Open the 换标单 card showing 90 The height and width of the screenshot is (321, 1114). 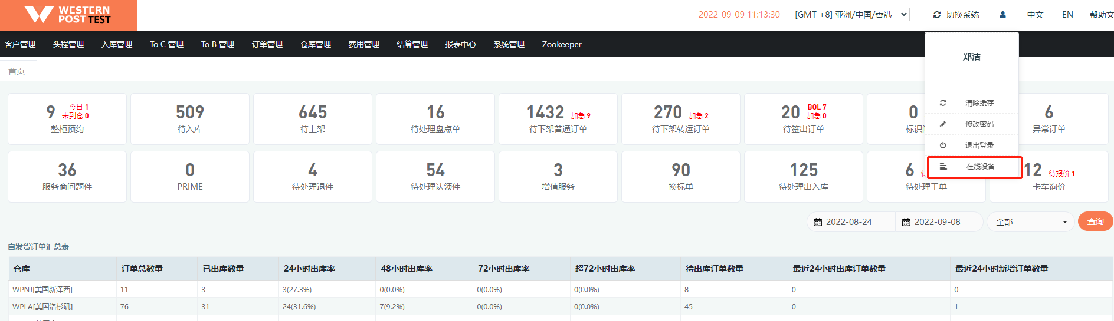tap(681, 176)
